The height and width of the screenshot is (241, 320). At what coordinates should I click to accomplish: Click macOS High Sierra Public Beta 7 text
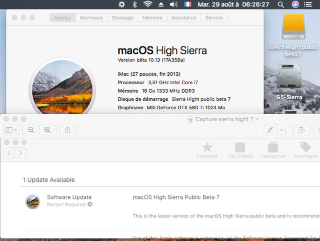176,197
